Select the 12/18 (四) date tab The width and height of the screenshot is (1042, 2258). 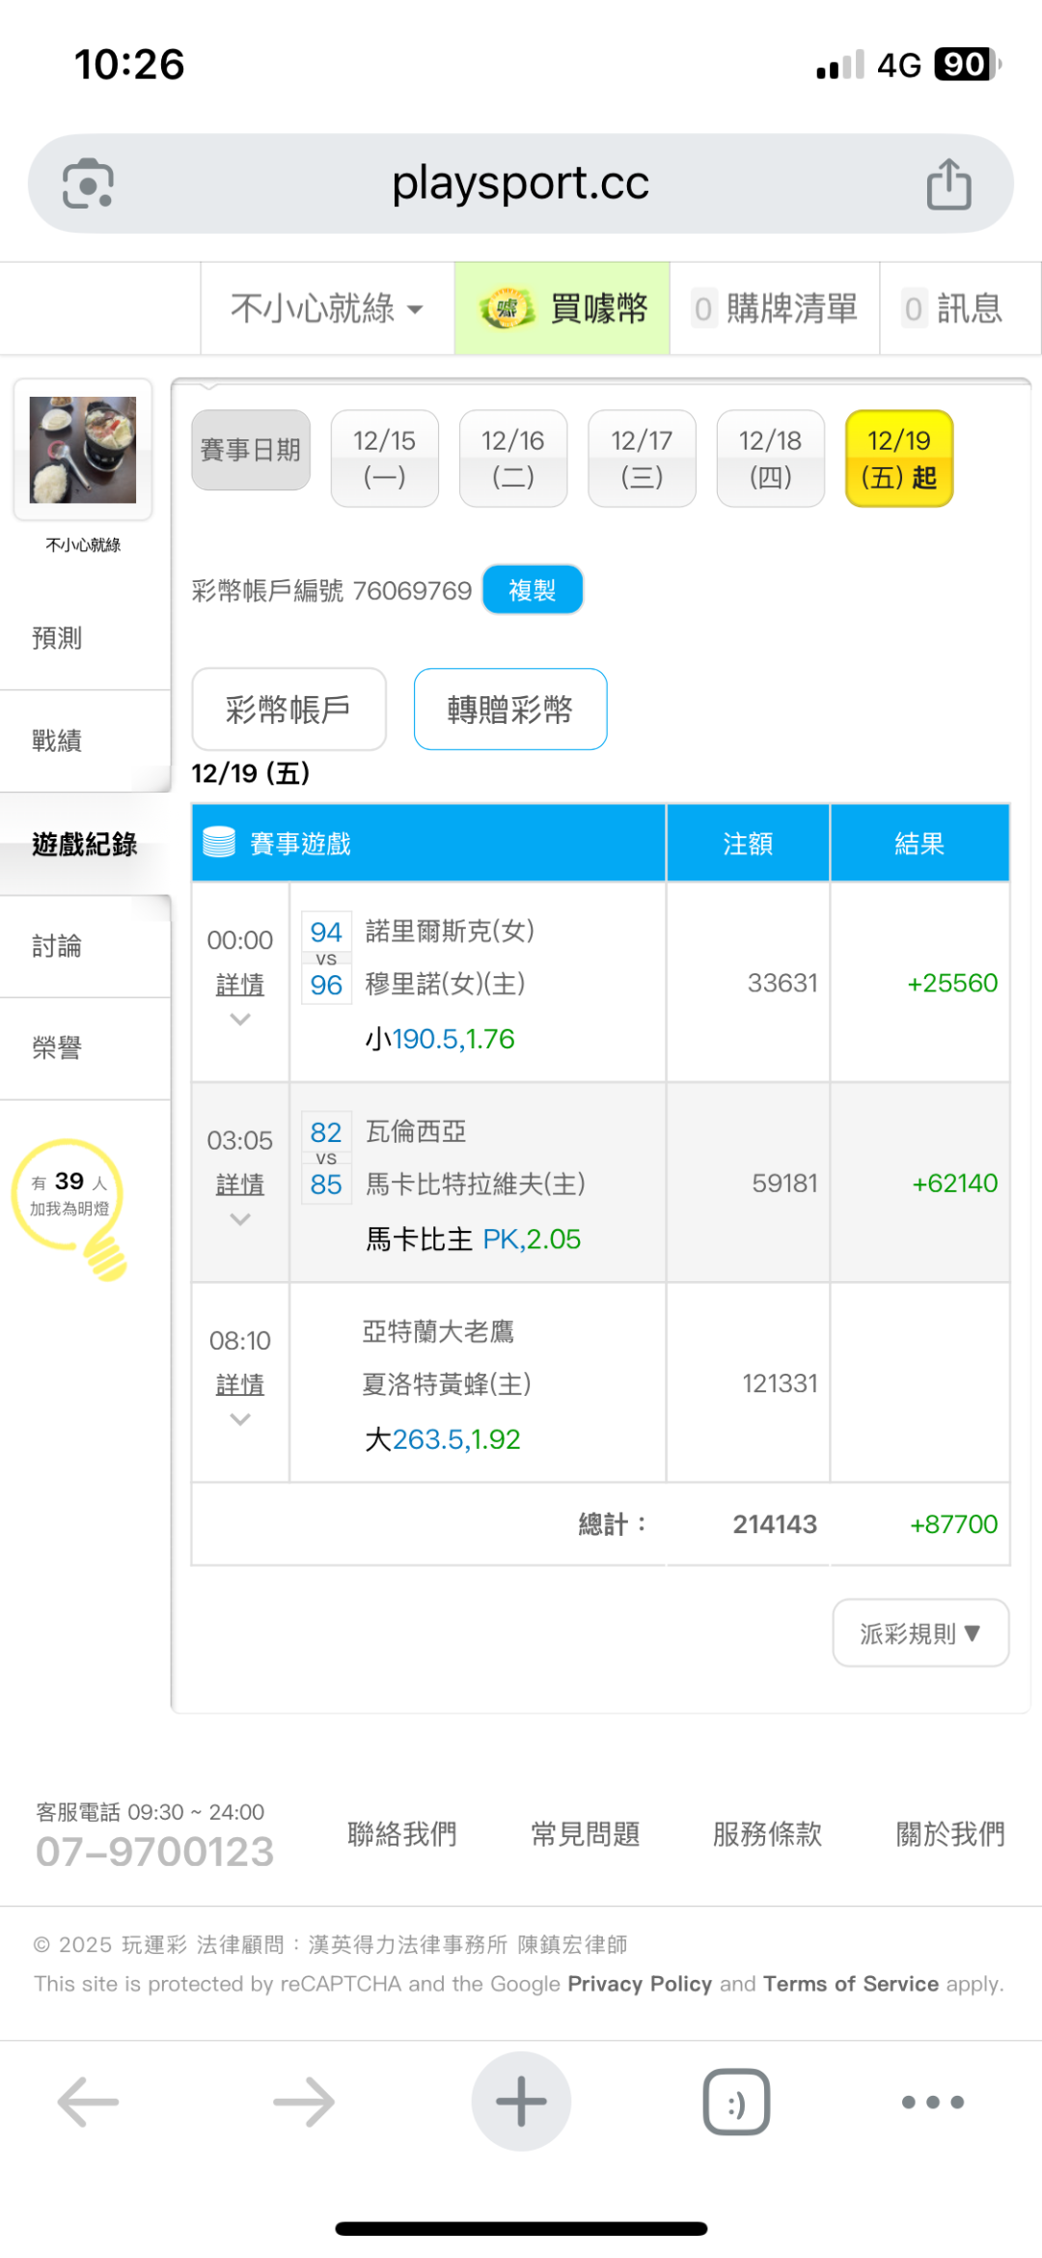[x=770, y=459]
